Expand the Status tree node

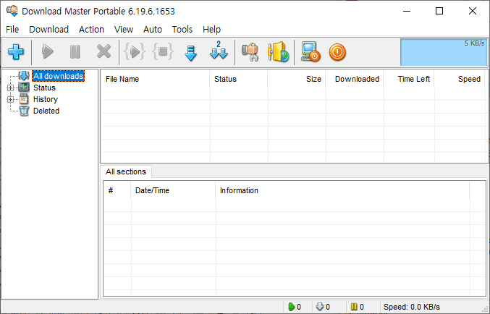click(x=10, y=88)
